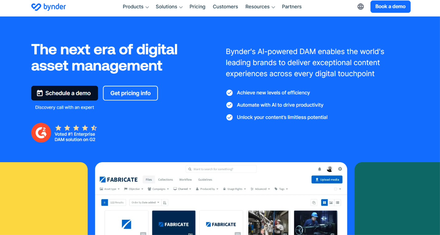This screenshot has height=235, width=440.
Task: Open the white Fabricate logo EPS thumbnail
Action: [x=221, y=223]
